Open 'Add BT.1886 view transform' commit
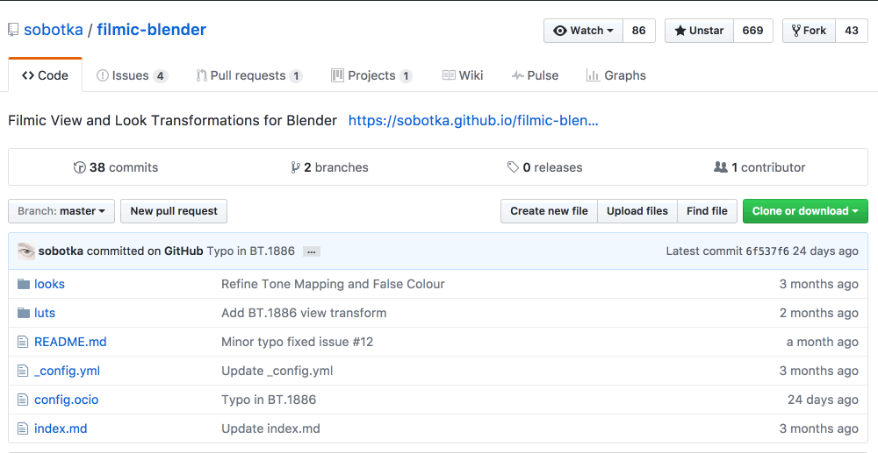This screenshot has width=878, height=453. click(x=304, y=313)
